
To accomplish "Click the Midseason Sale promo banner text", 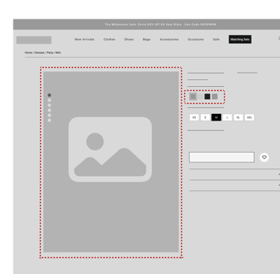I will point(161,25).
